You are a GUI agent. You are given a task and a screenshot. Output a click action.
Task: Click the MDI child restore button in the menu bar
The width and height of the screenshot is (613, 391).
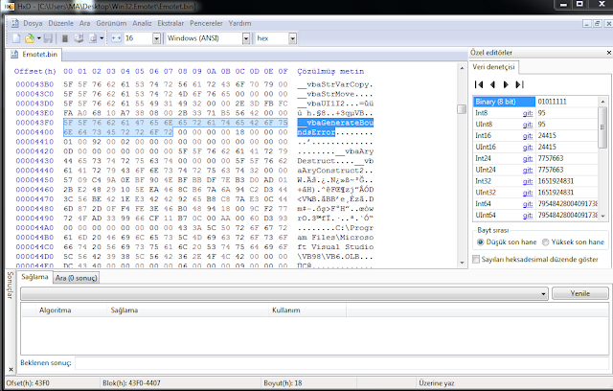(x=598, y=23)
